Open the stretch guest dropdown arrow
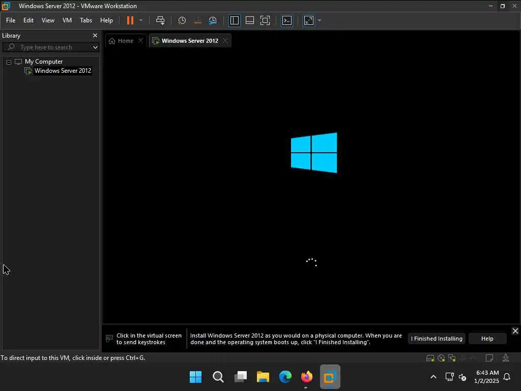 [x=320, y=20]
